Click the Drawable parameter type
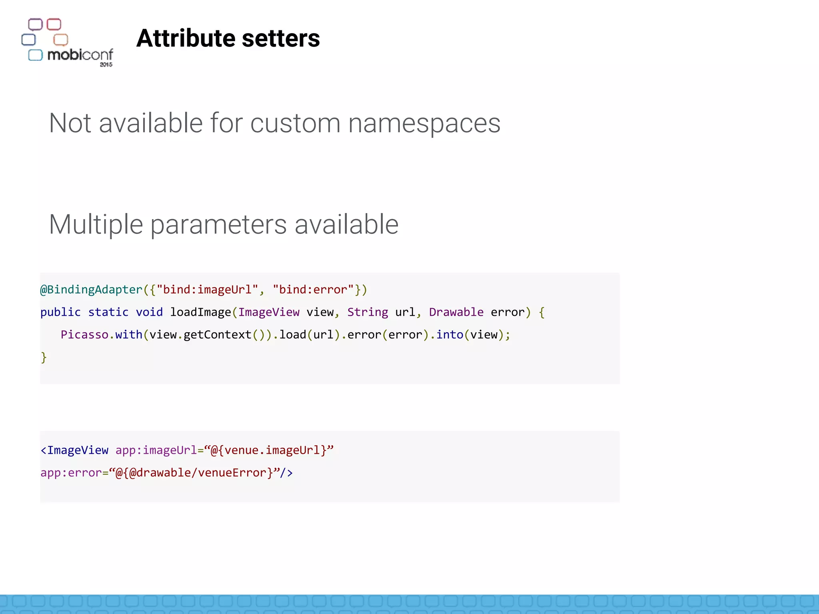Screen dimensions: 819x614 pos(456,312)
